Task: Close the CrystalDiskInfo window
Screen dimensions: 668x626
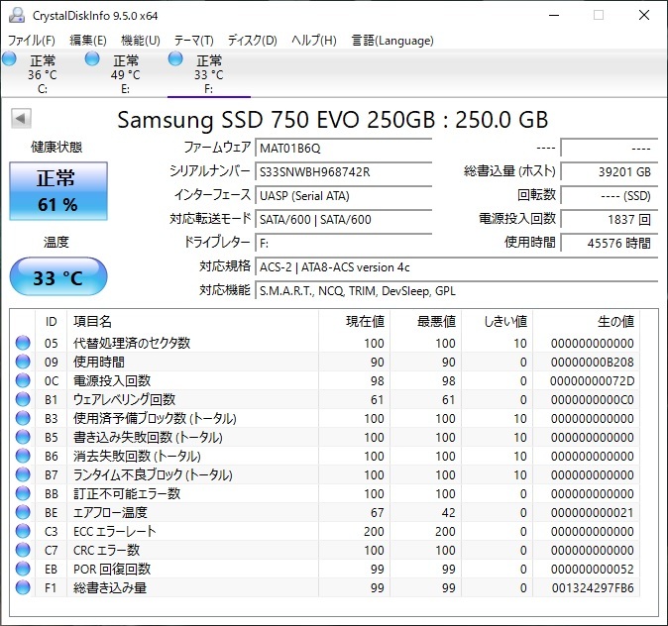Action: point(644,15)
